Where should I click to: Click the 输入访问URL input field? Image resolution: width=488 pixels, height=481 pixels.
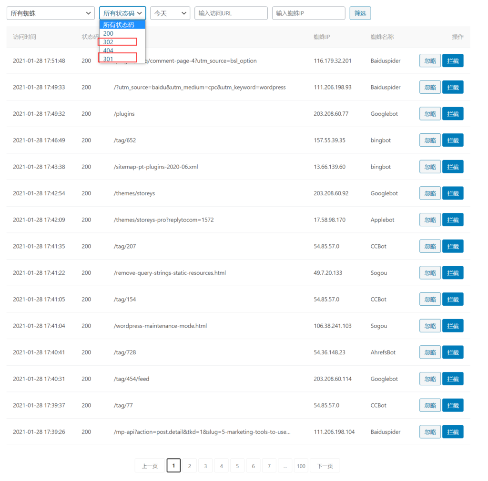click(231, 13)
